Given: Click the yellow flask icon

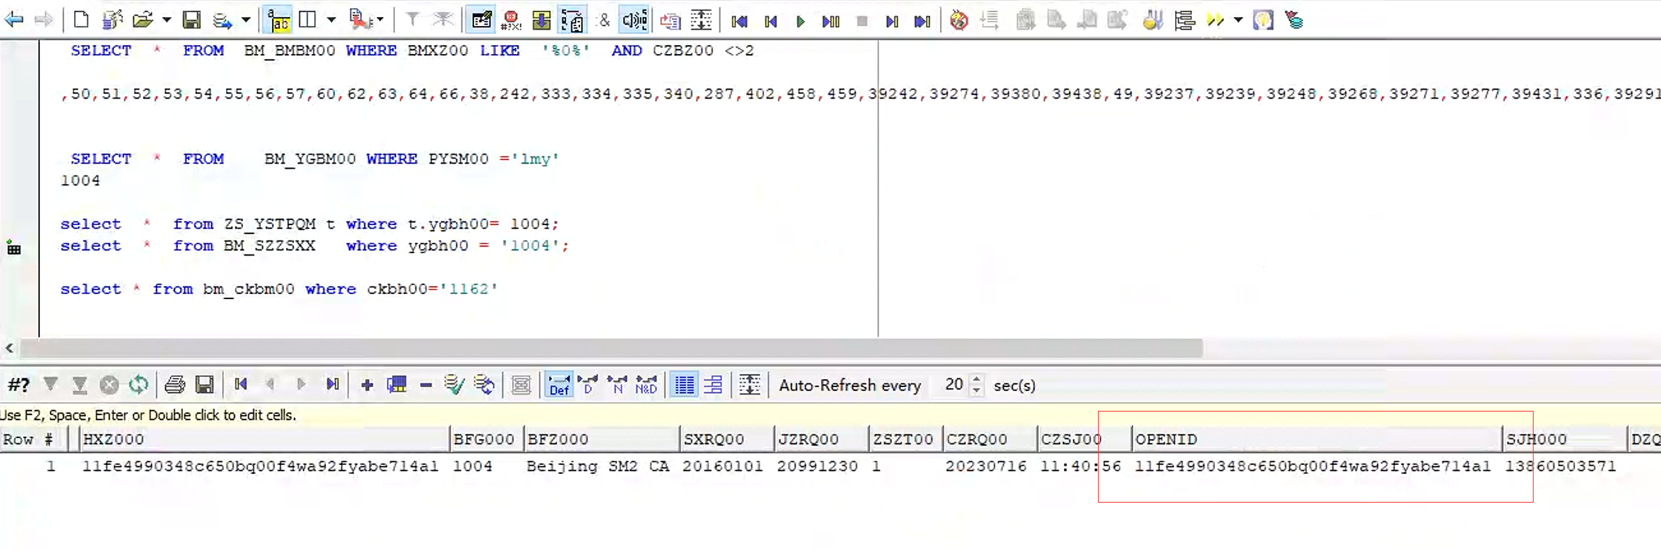Looking at the screenshot, I should (x=1152, y=20).
